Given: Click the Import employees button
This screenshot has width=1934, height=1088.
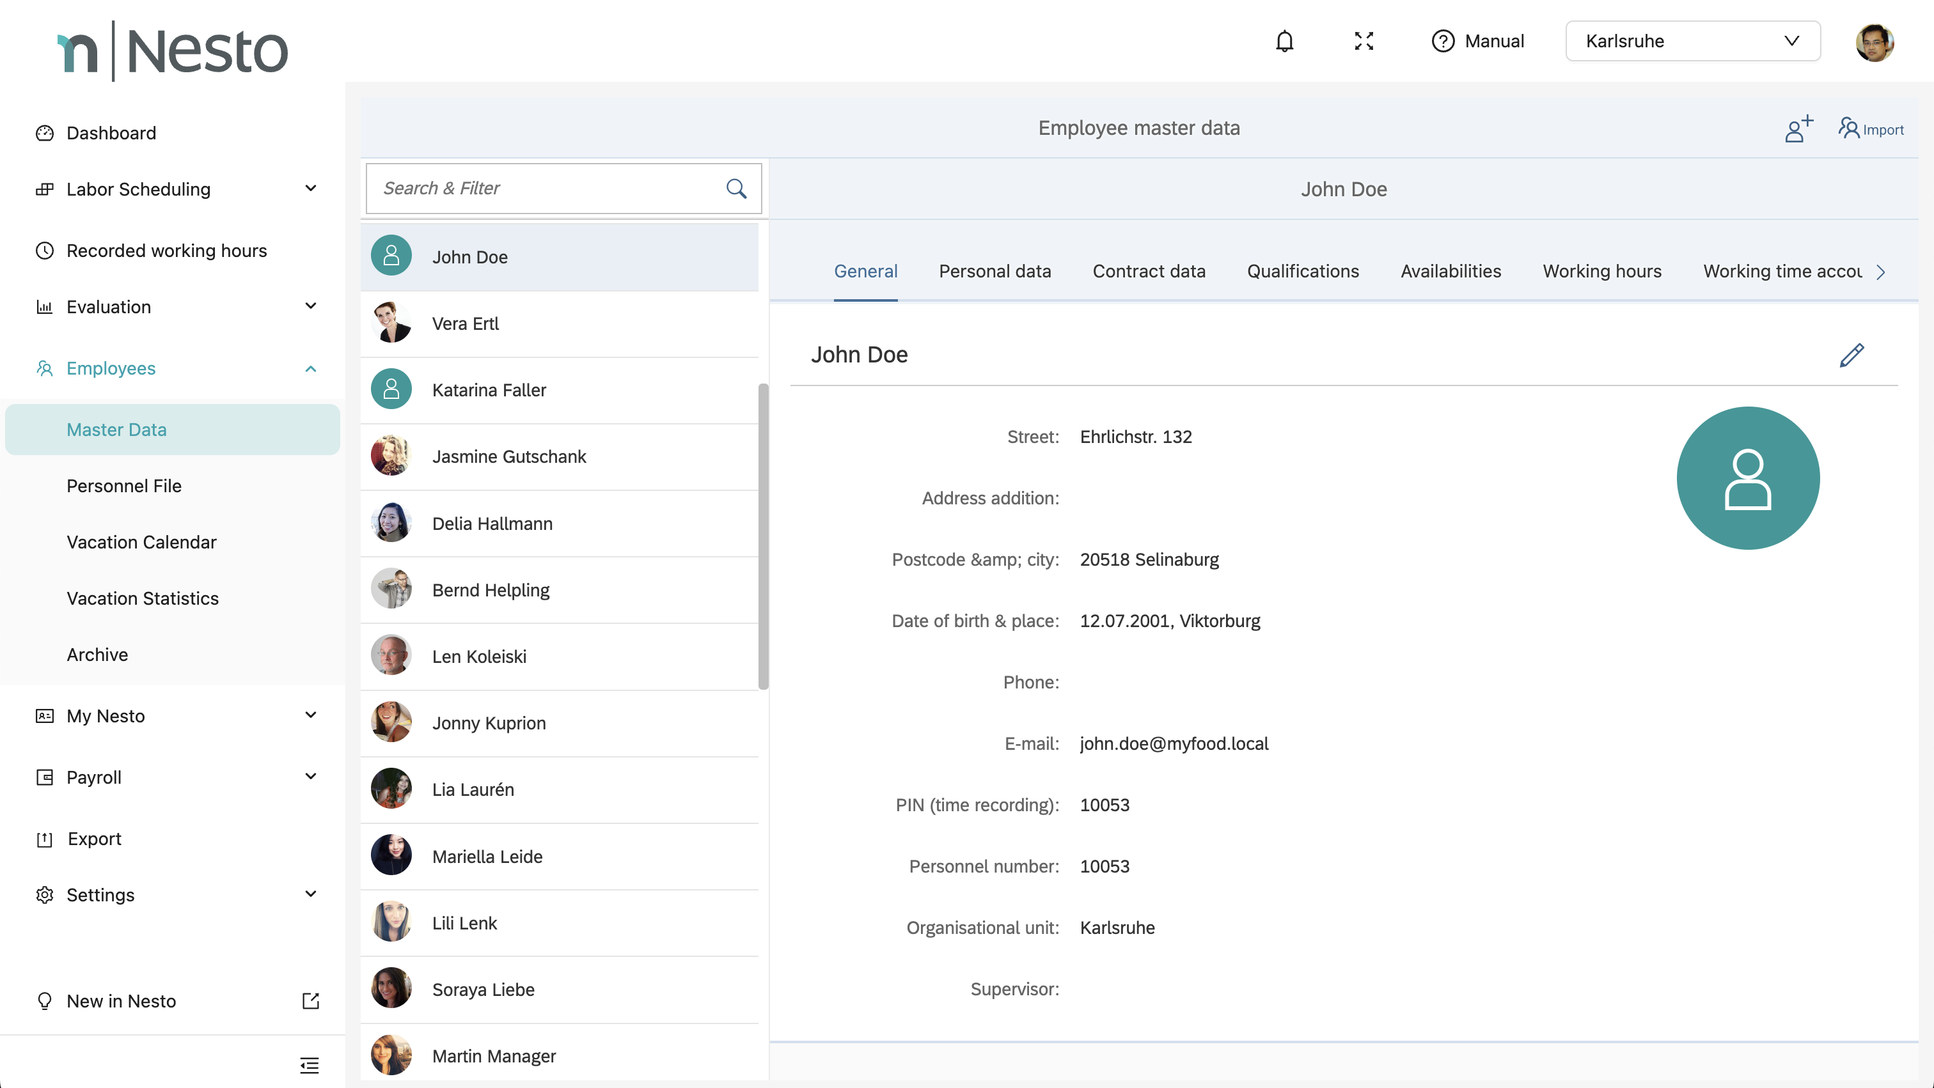Looking at the screenshot, I should pyautogui.click(x=1870, y=129).
